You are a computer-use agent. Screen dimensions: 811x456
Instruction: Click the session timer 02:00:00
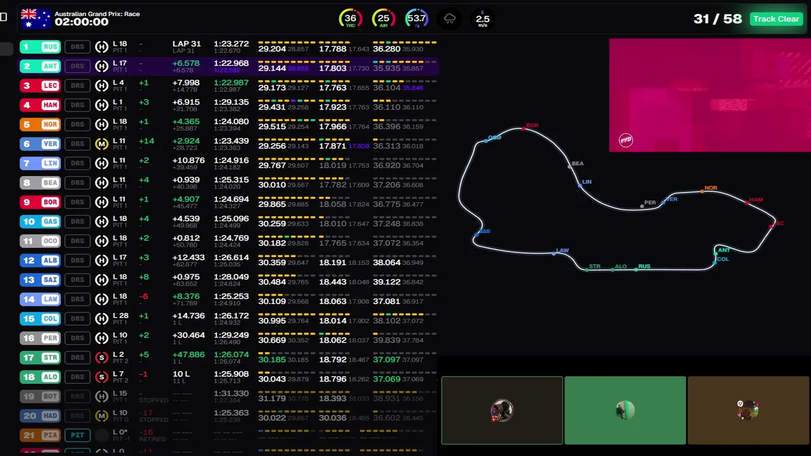click(x=82, y=22)
